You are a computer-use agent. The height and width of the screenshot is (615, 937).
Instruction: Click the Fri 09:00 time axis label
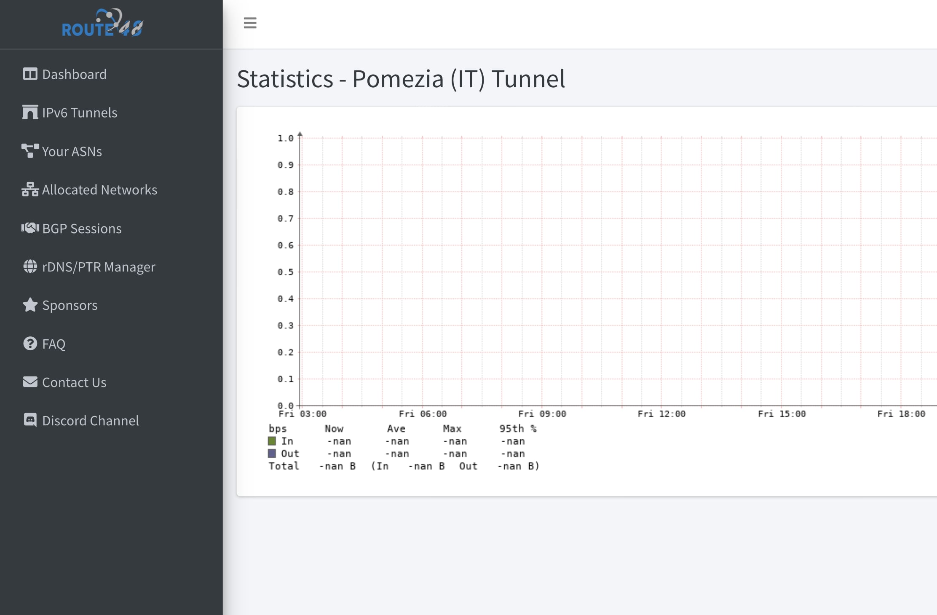(542, 414)
